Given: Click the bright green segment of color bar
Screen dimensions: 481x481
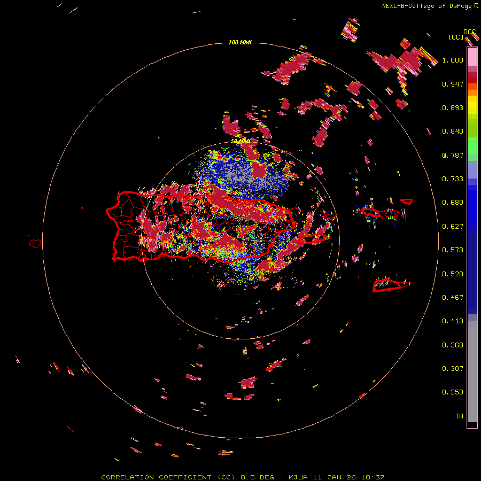Looking at the screenshot, I should [x=472, y=146].
